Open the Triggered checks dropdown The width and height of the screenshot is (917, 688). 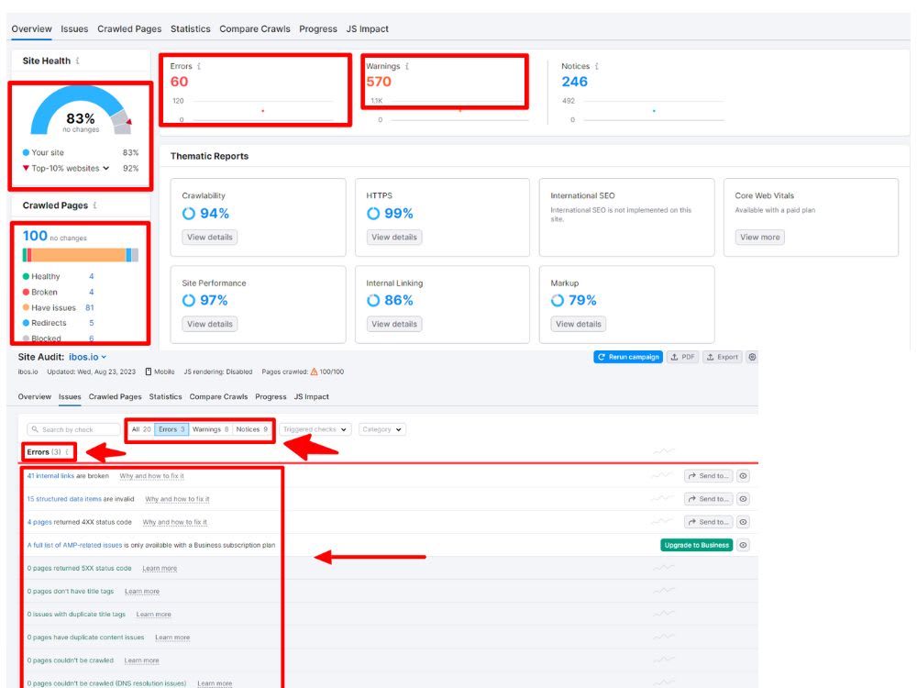(315, 429)
